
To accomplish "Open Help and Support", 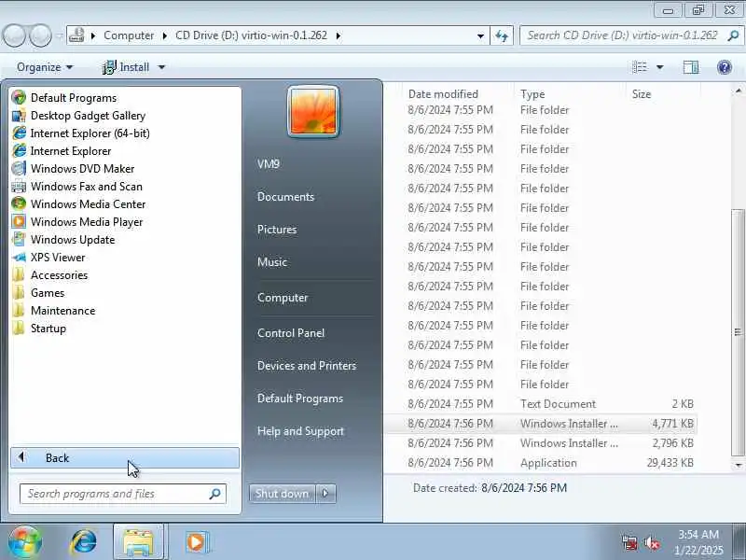I will 300,431.
